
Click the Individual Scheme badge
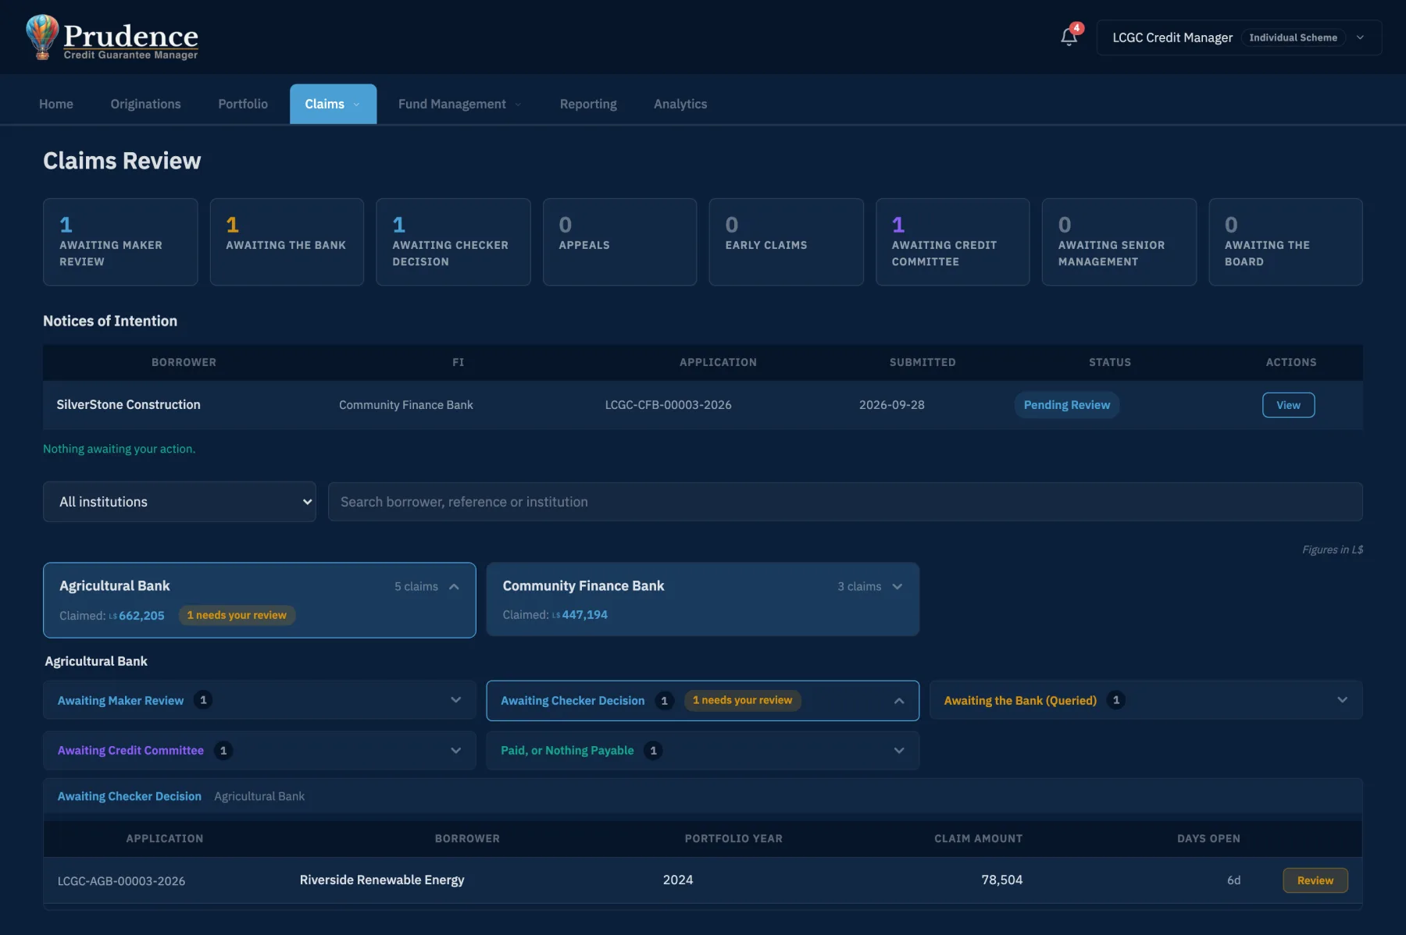(x=1293, y=37)
